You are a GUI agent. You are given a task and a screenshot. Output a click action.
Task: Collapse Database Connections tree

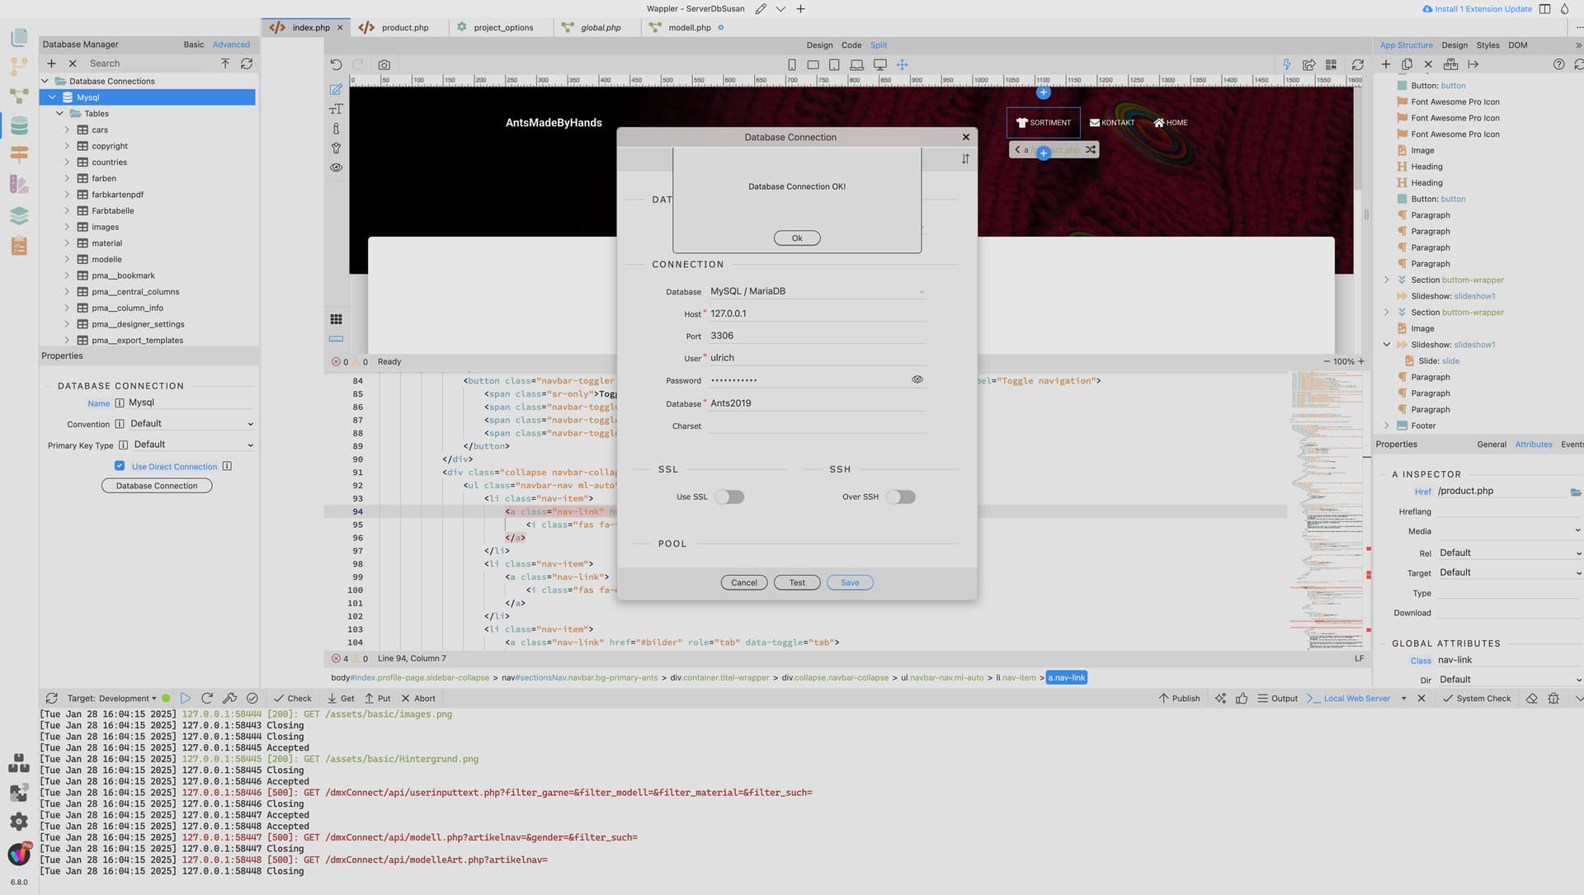tap(45, 81)
